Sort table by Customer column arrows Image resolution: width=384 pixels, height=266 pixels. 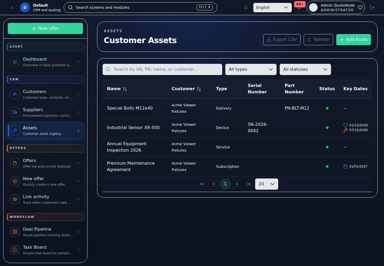coord(199,89)
